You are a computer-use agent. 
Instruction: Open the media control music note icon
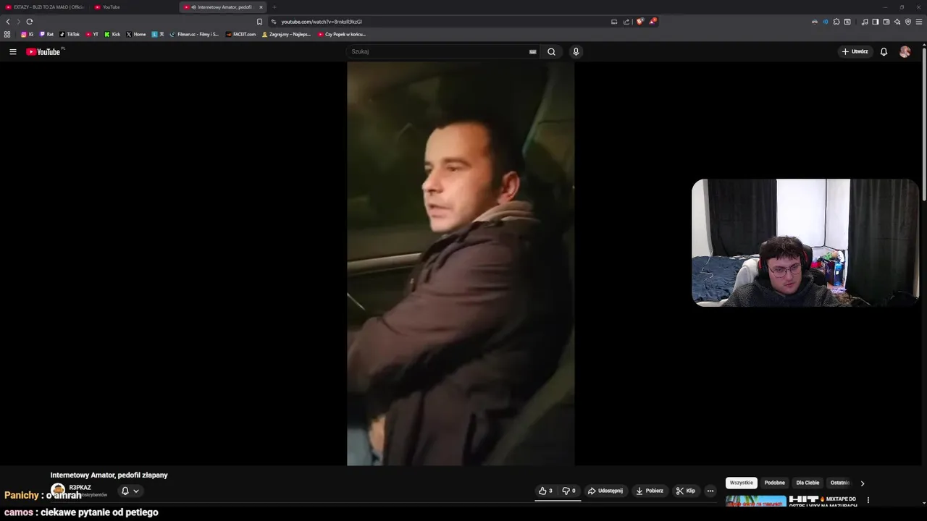tap(865, 22)
